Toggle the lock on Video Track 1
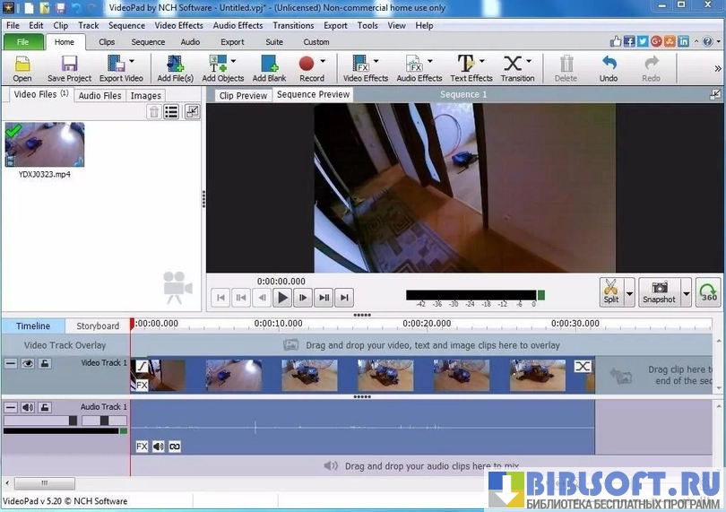726x512 pixels. click(x=45, y=363)
